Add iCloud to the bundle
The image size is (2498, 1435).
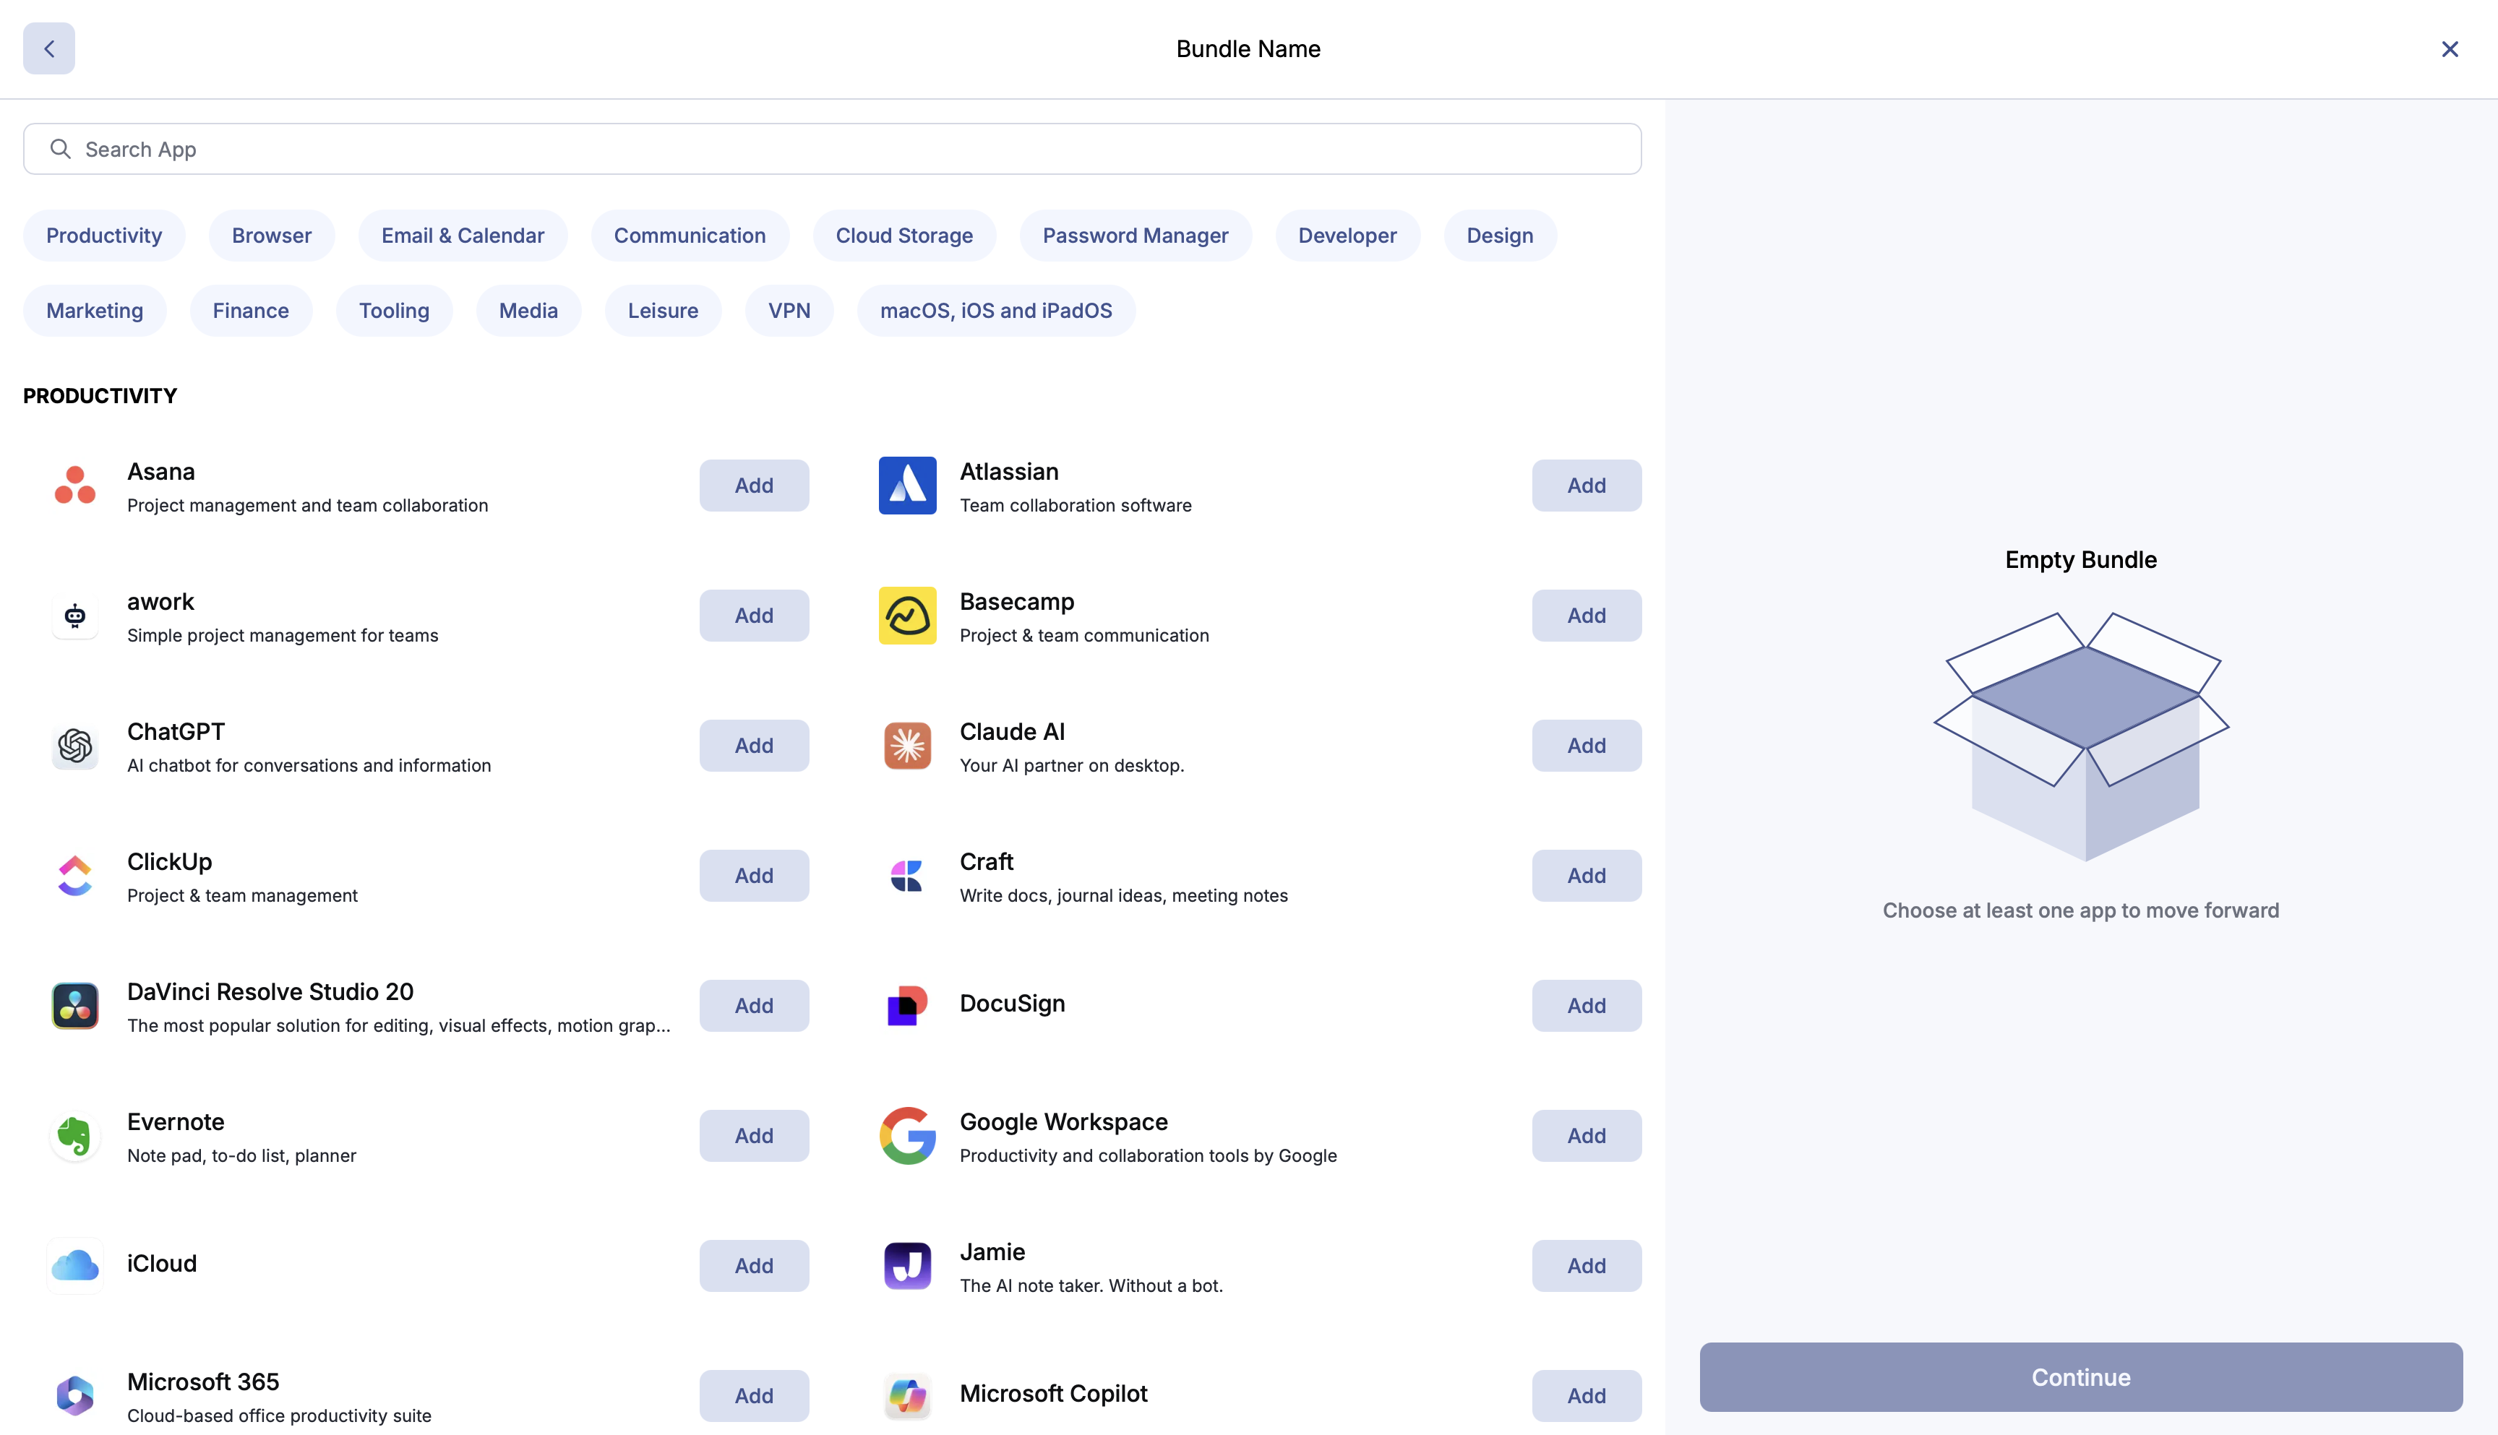[754, 1265]
